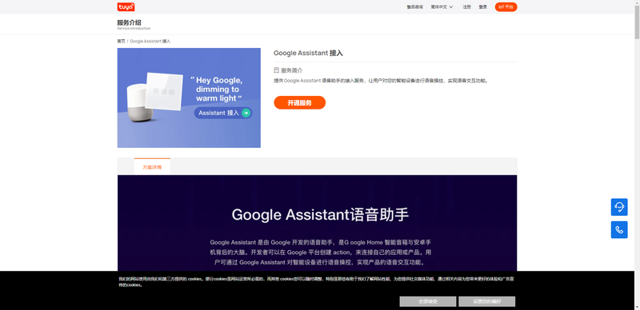Open the 注册 sign-up link
Viewport: 640px width, 310px height.
click(466, 7)
